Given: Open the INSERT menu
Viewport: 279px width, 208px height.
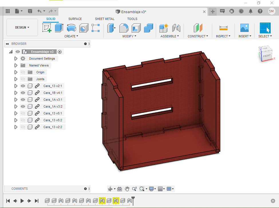Looking at the screenshot, I should point(245,36).
